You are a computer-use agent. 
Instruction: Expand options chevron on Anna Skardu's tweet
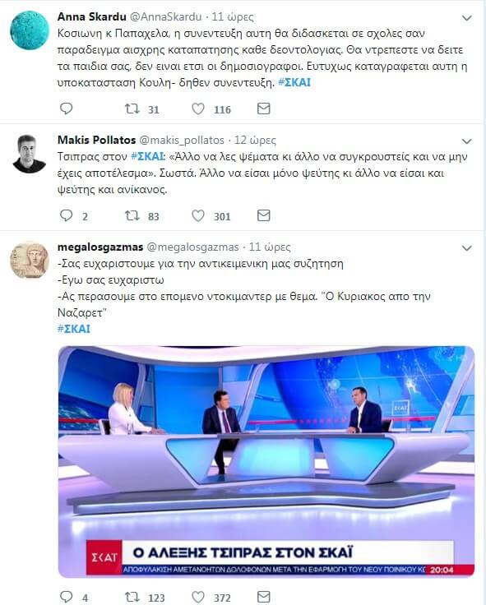[467, 18]
